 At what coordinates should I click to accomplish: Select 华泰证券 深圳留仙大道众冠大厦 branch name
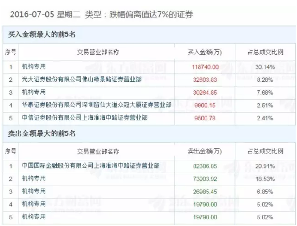(x=97, y=105)
